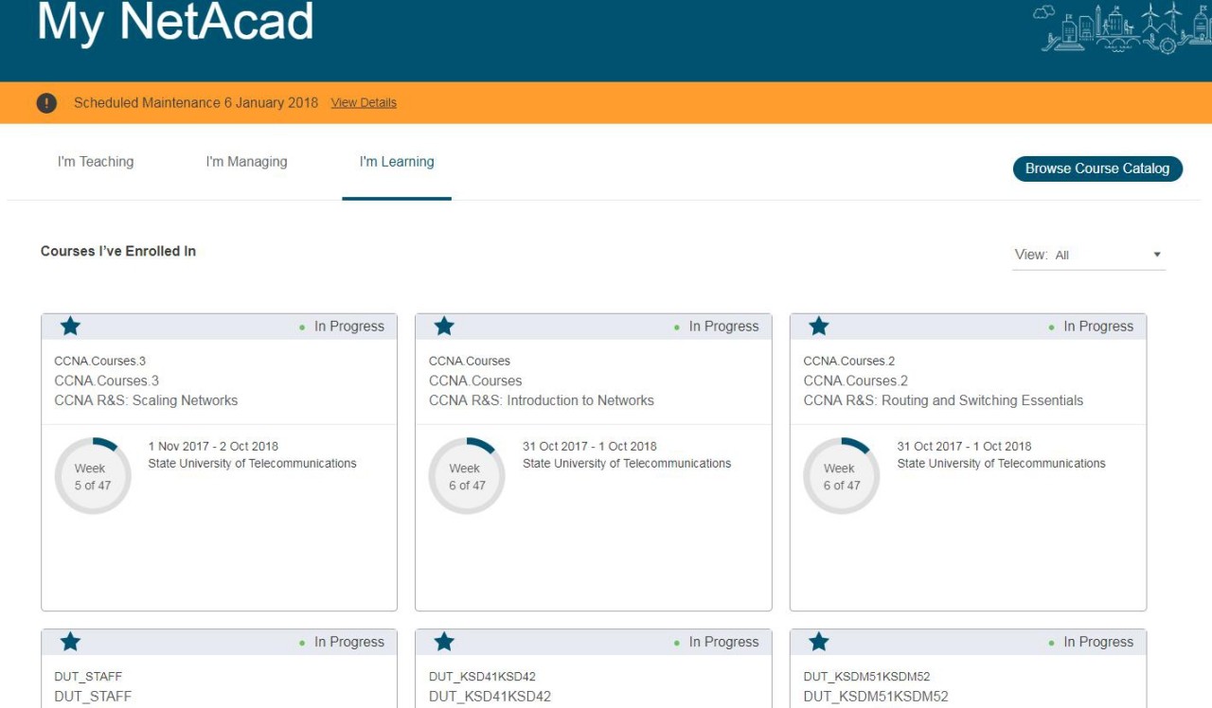This screenshot has width=1212, height=708.
Task: Select the I'm Learning tab
Action: coord(397,162)
